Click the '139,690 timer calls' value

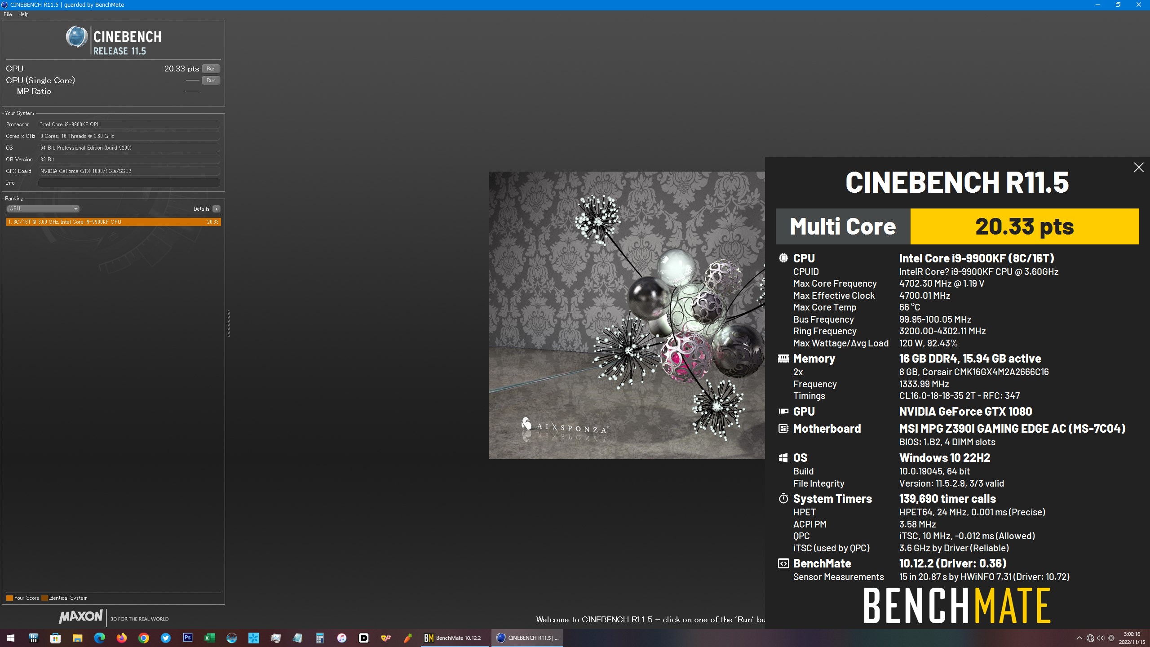click(947, 499)
